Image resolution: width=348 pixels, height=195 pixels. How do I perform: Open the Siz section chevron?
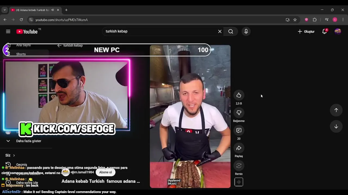click(14, 155)
